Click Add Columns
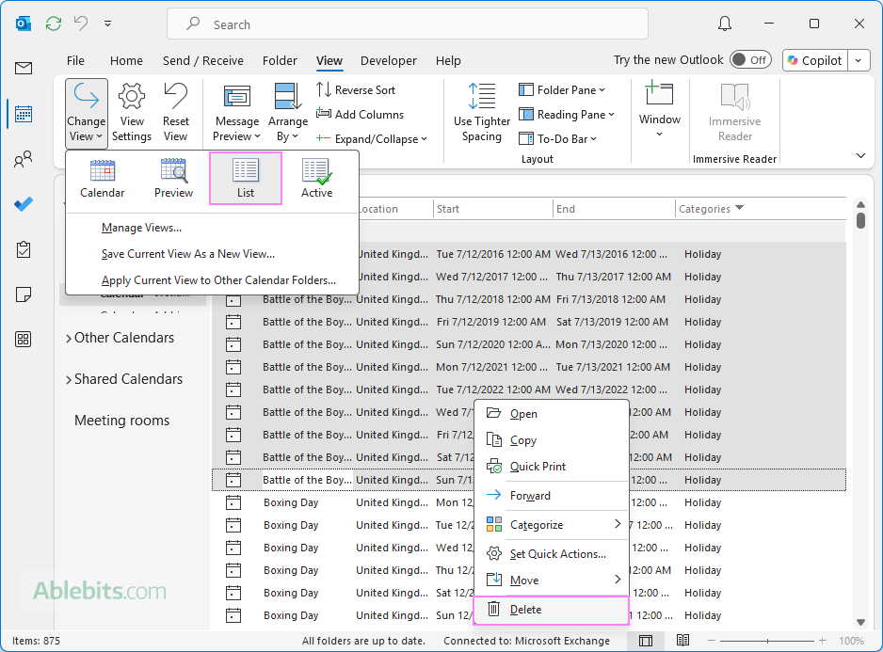 [x=360, y=114]
